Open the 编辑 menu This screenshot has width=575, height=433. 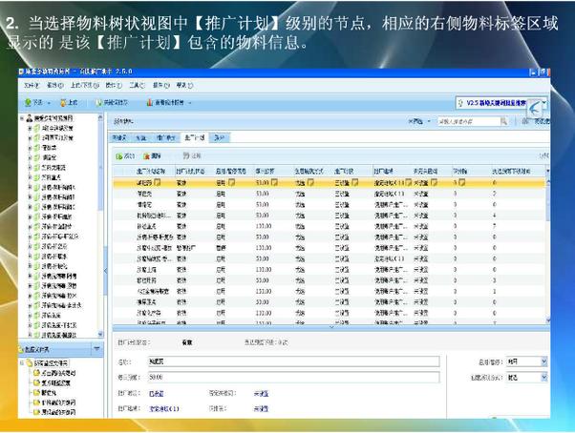click(x=55, y=85)
